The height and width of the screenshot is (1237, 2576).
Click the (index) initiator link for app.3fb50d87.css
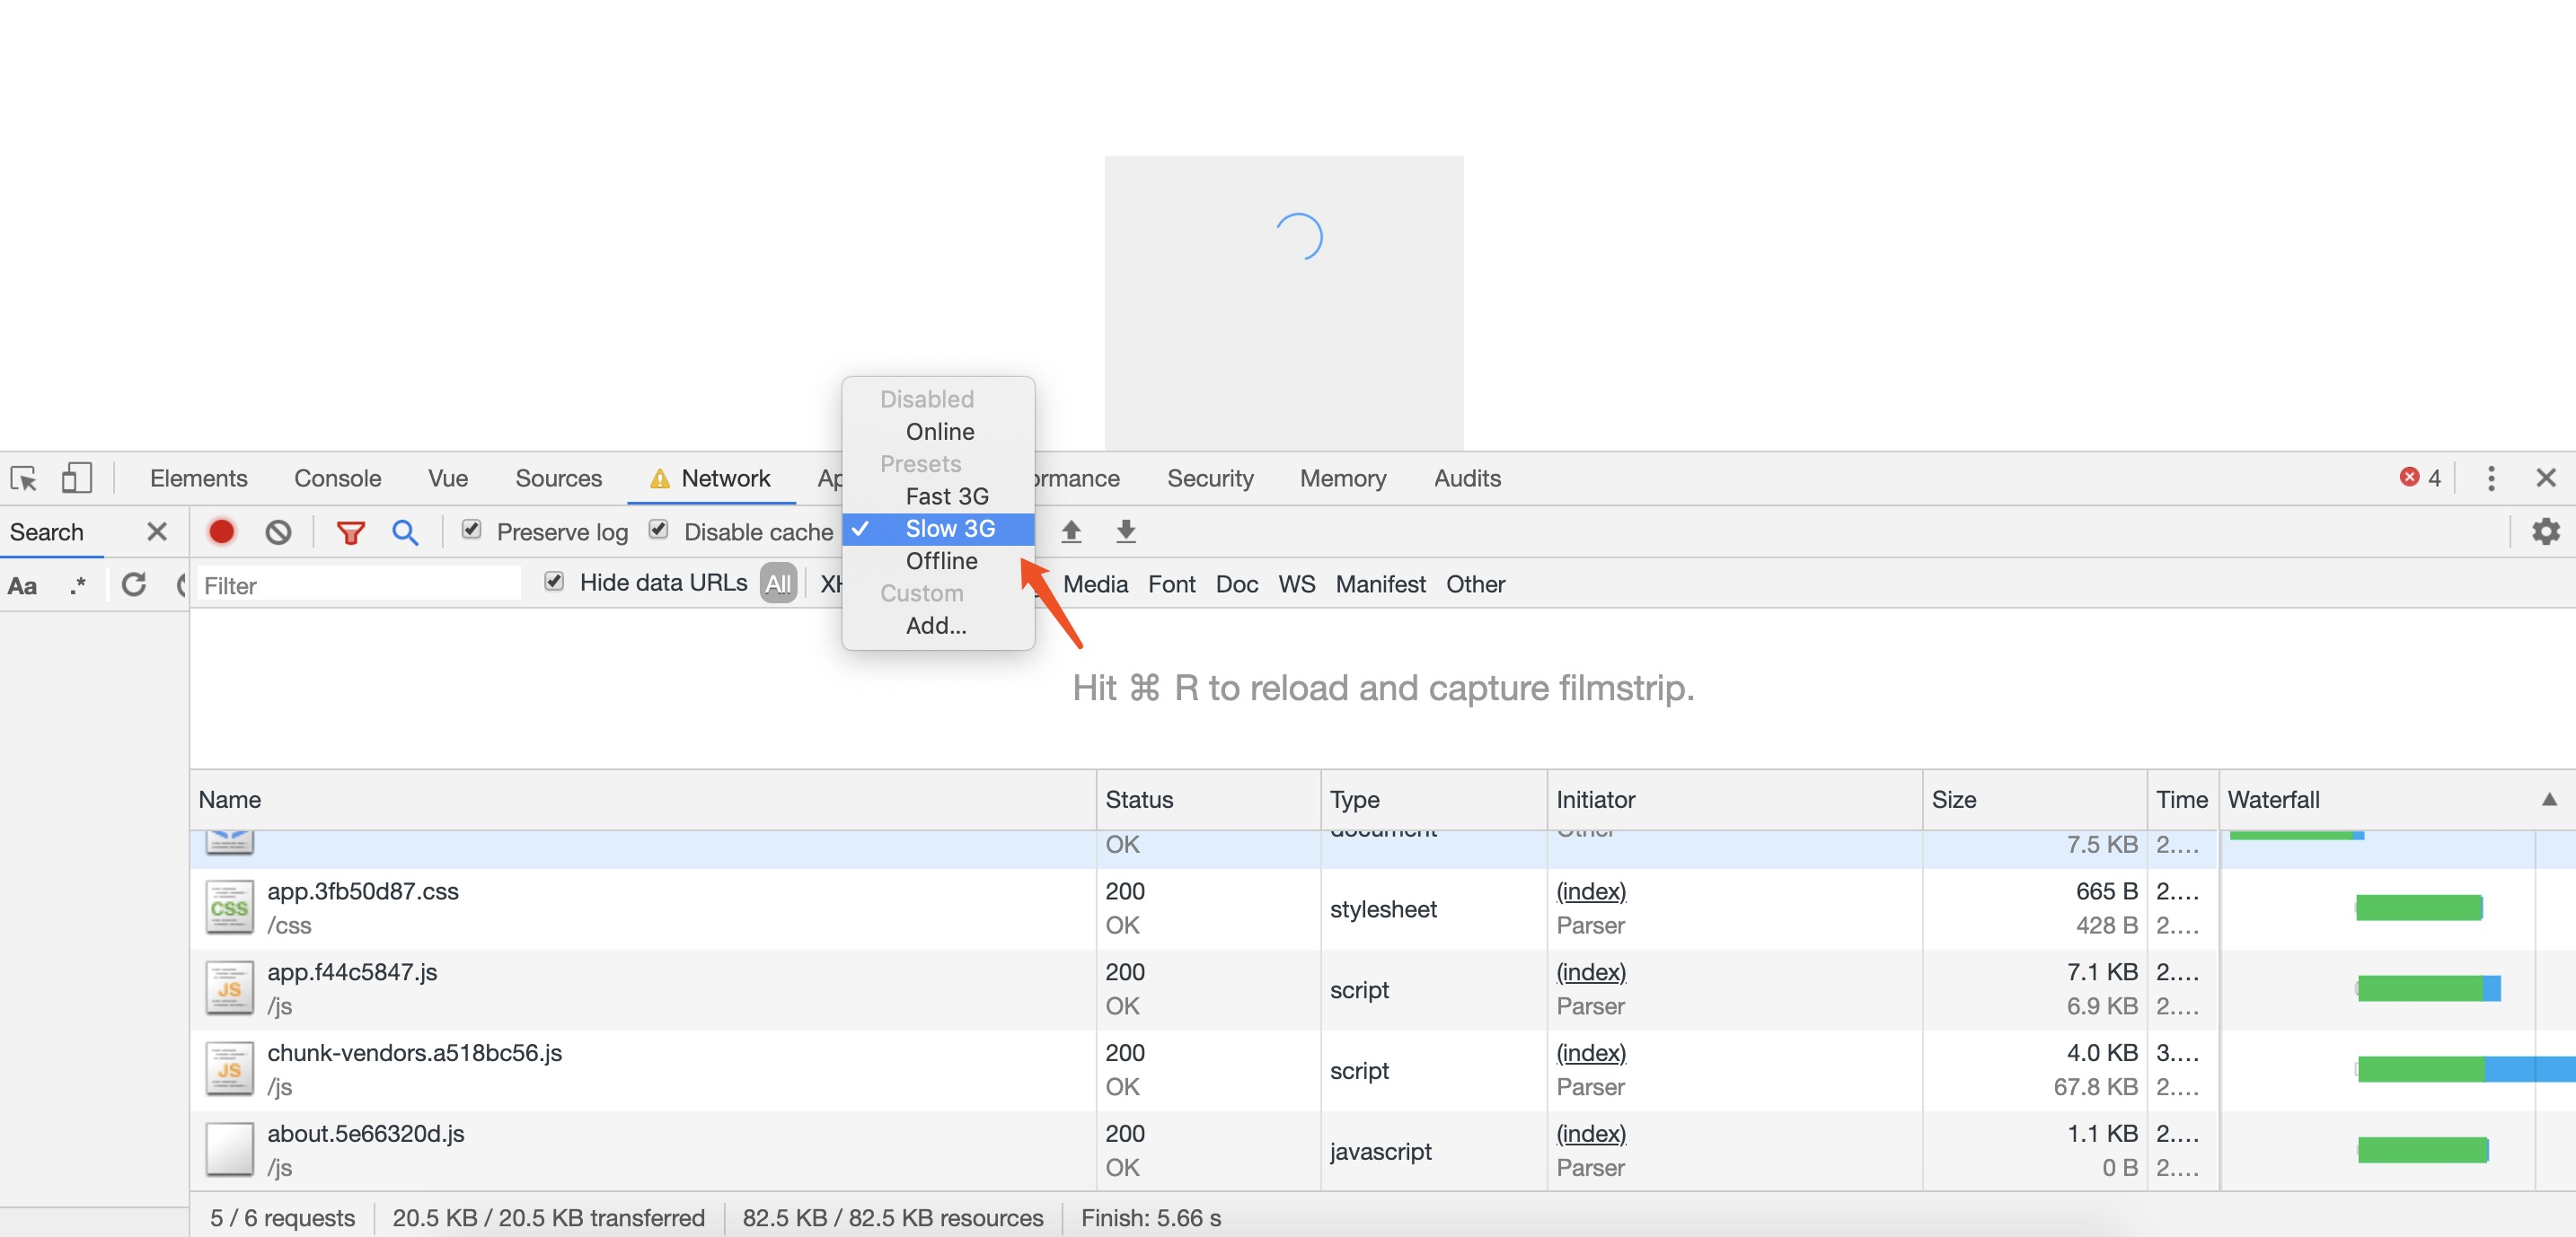tap(1590, 890)
